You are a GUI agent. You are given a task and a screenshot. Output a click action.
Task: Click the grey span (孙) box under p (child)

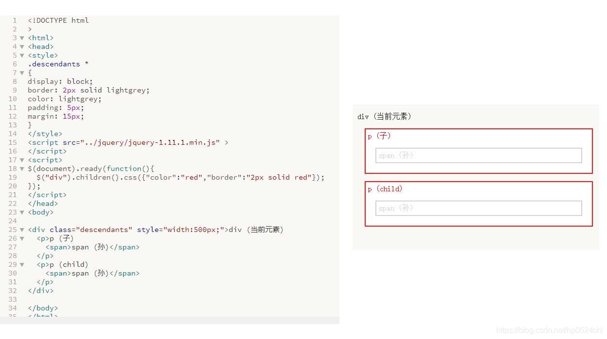pos(478,208)
